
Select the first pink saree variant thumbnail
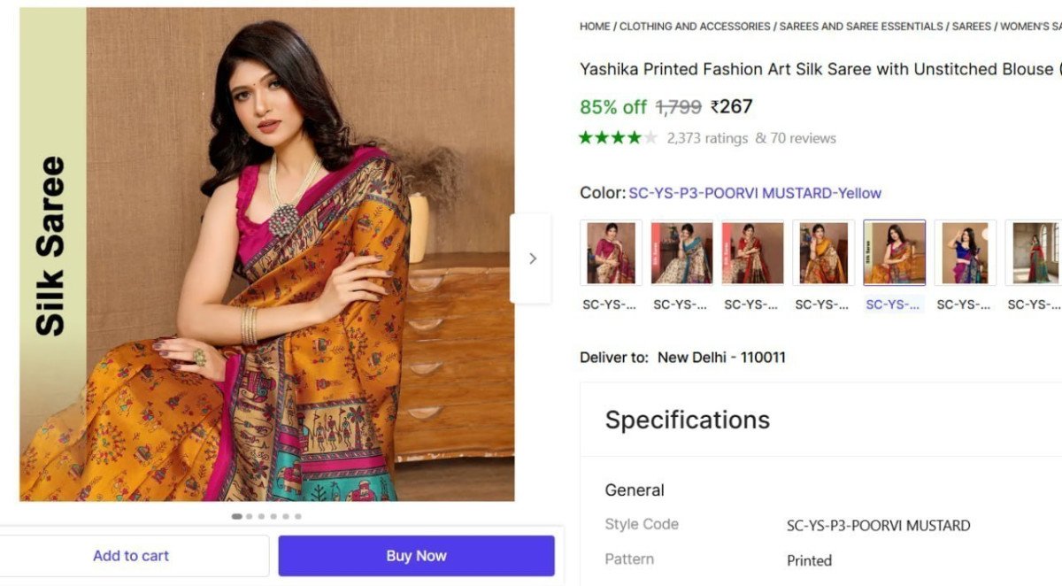(609, 251)
